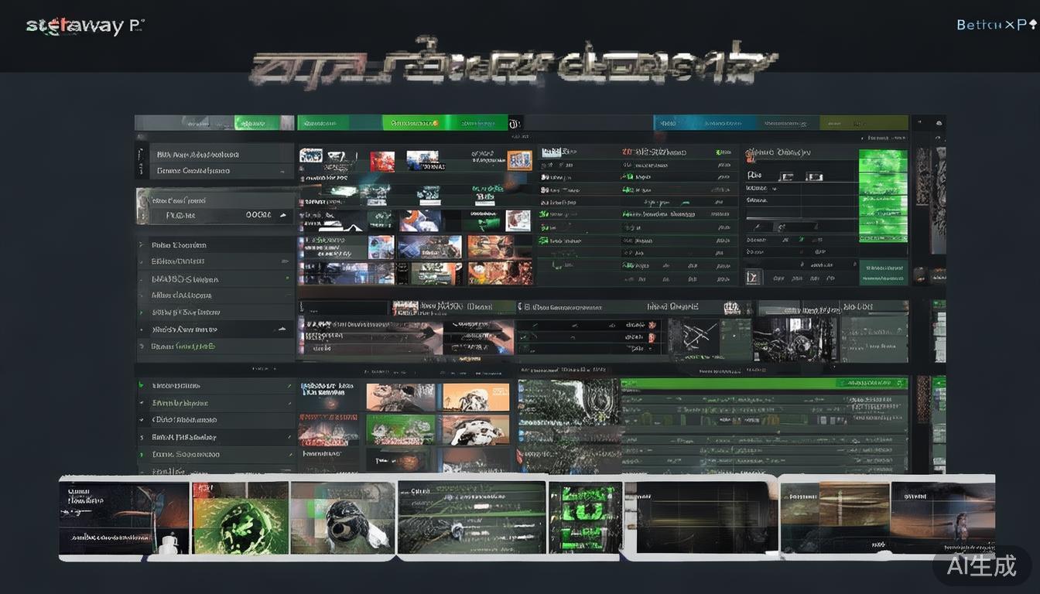Click the olive green tab at top right
The height and width of the screenshot is (594, 1040).
coord(862,123)
